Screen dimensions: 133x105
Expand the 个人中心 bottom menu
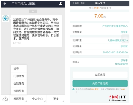(x=37, y=99)
